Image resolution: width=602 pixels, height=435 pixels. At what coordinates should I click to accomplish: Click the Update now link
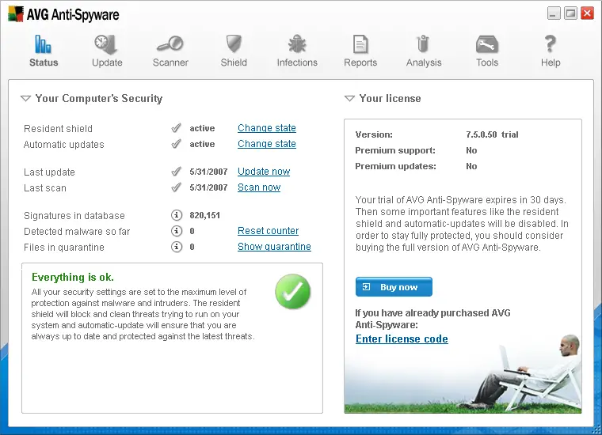264,172
